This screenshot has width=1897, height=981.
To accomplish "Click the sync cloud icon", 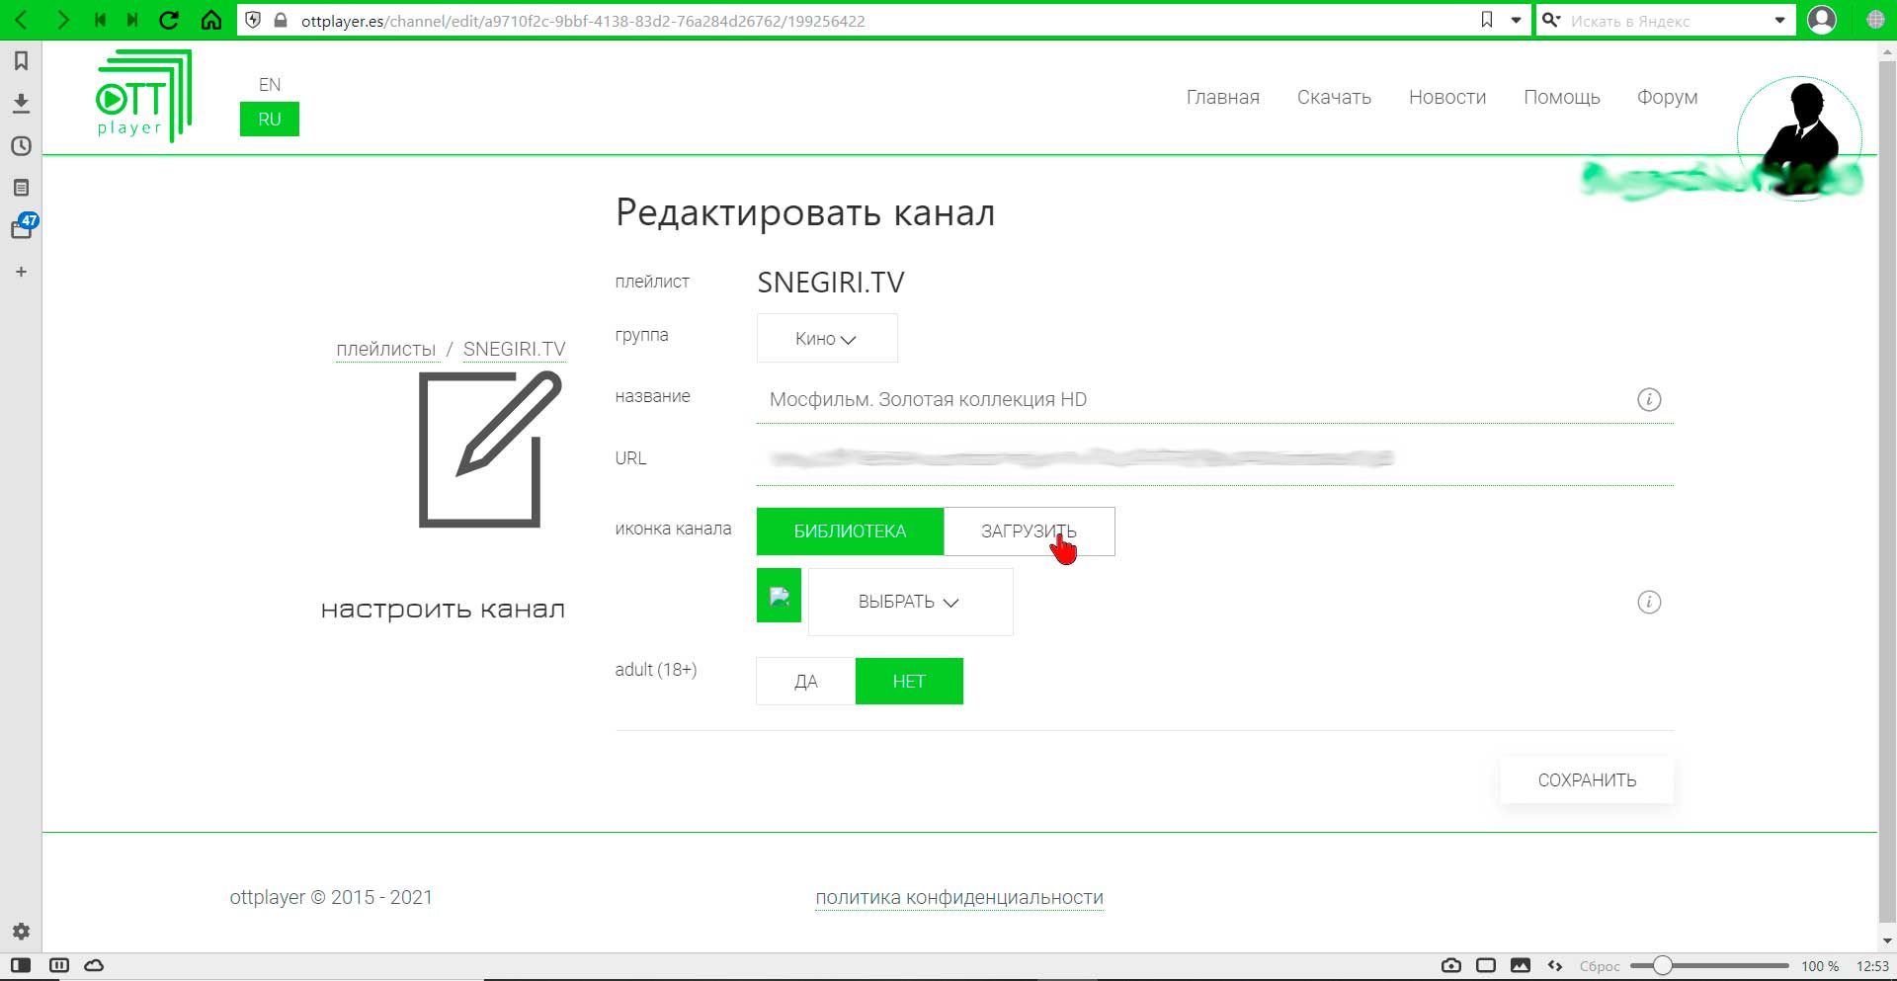I will 94,965.
